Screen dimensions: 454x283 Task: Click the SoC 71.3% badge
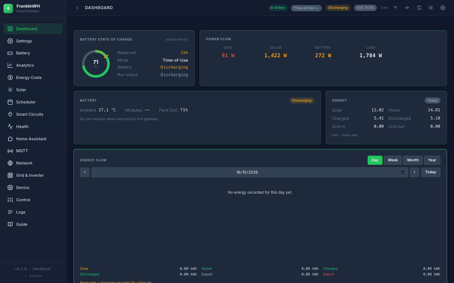(x=365, y=8)
